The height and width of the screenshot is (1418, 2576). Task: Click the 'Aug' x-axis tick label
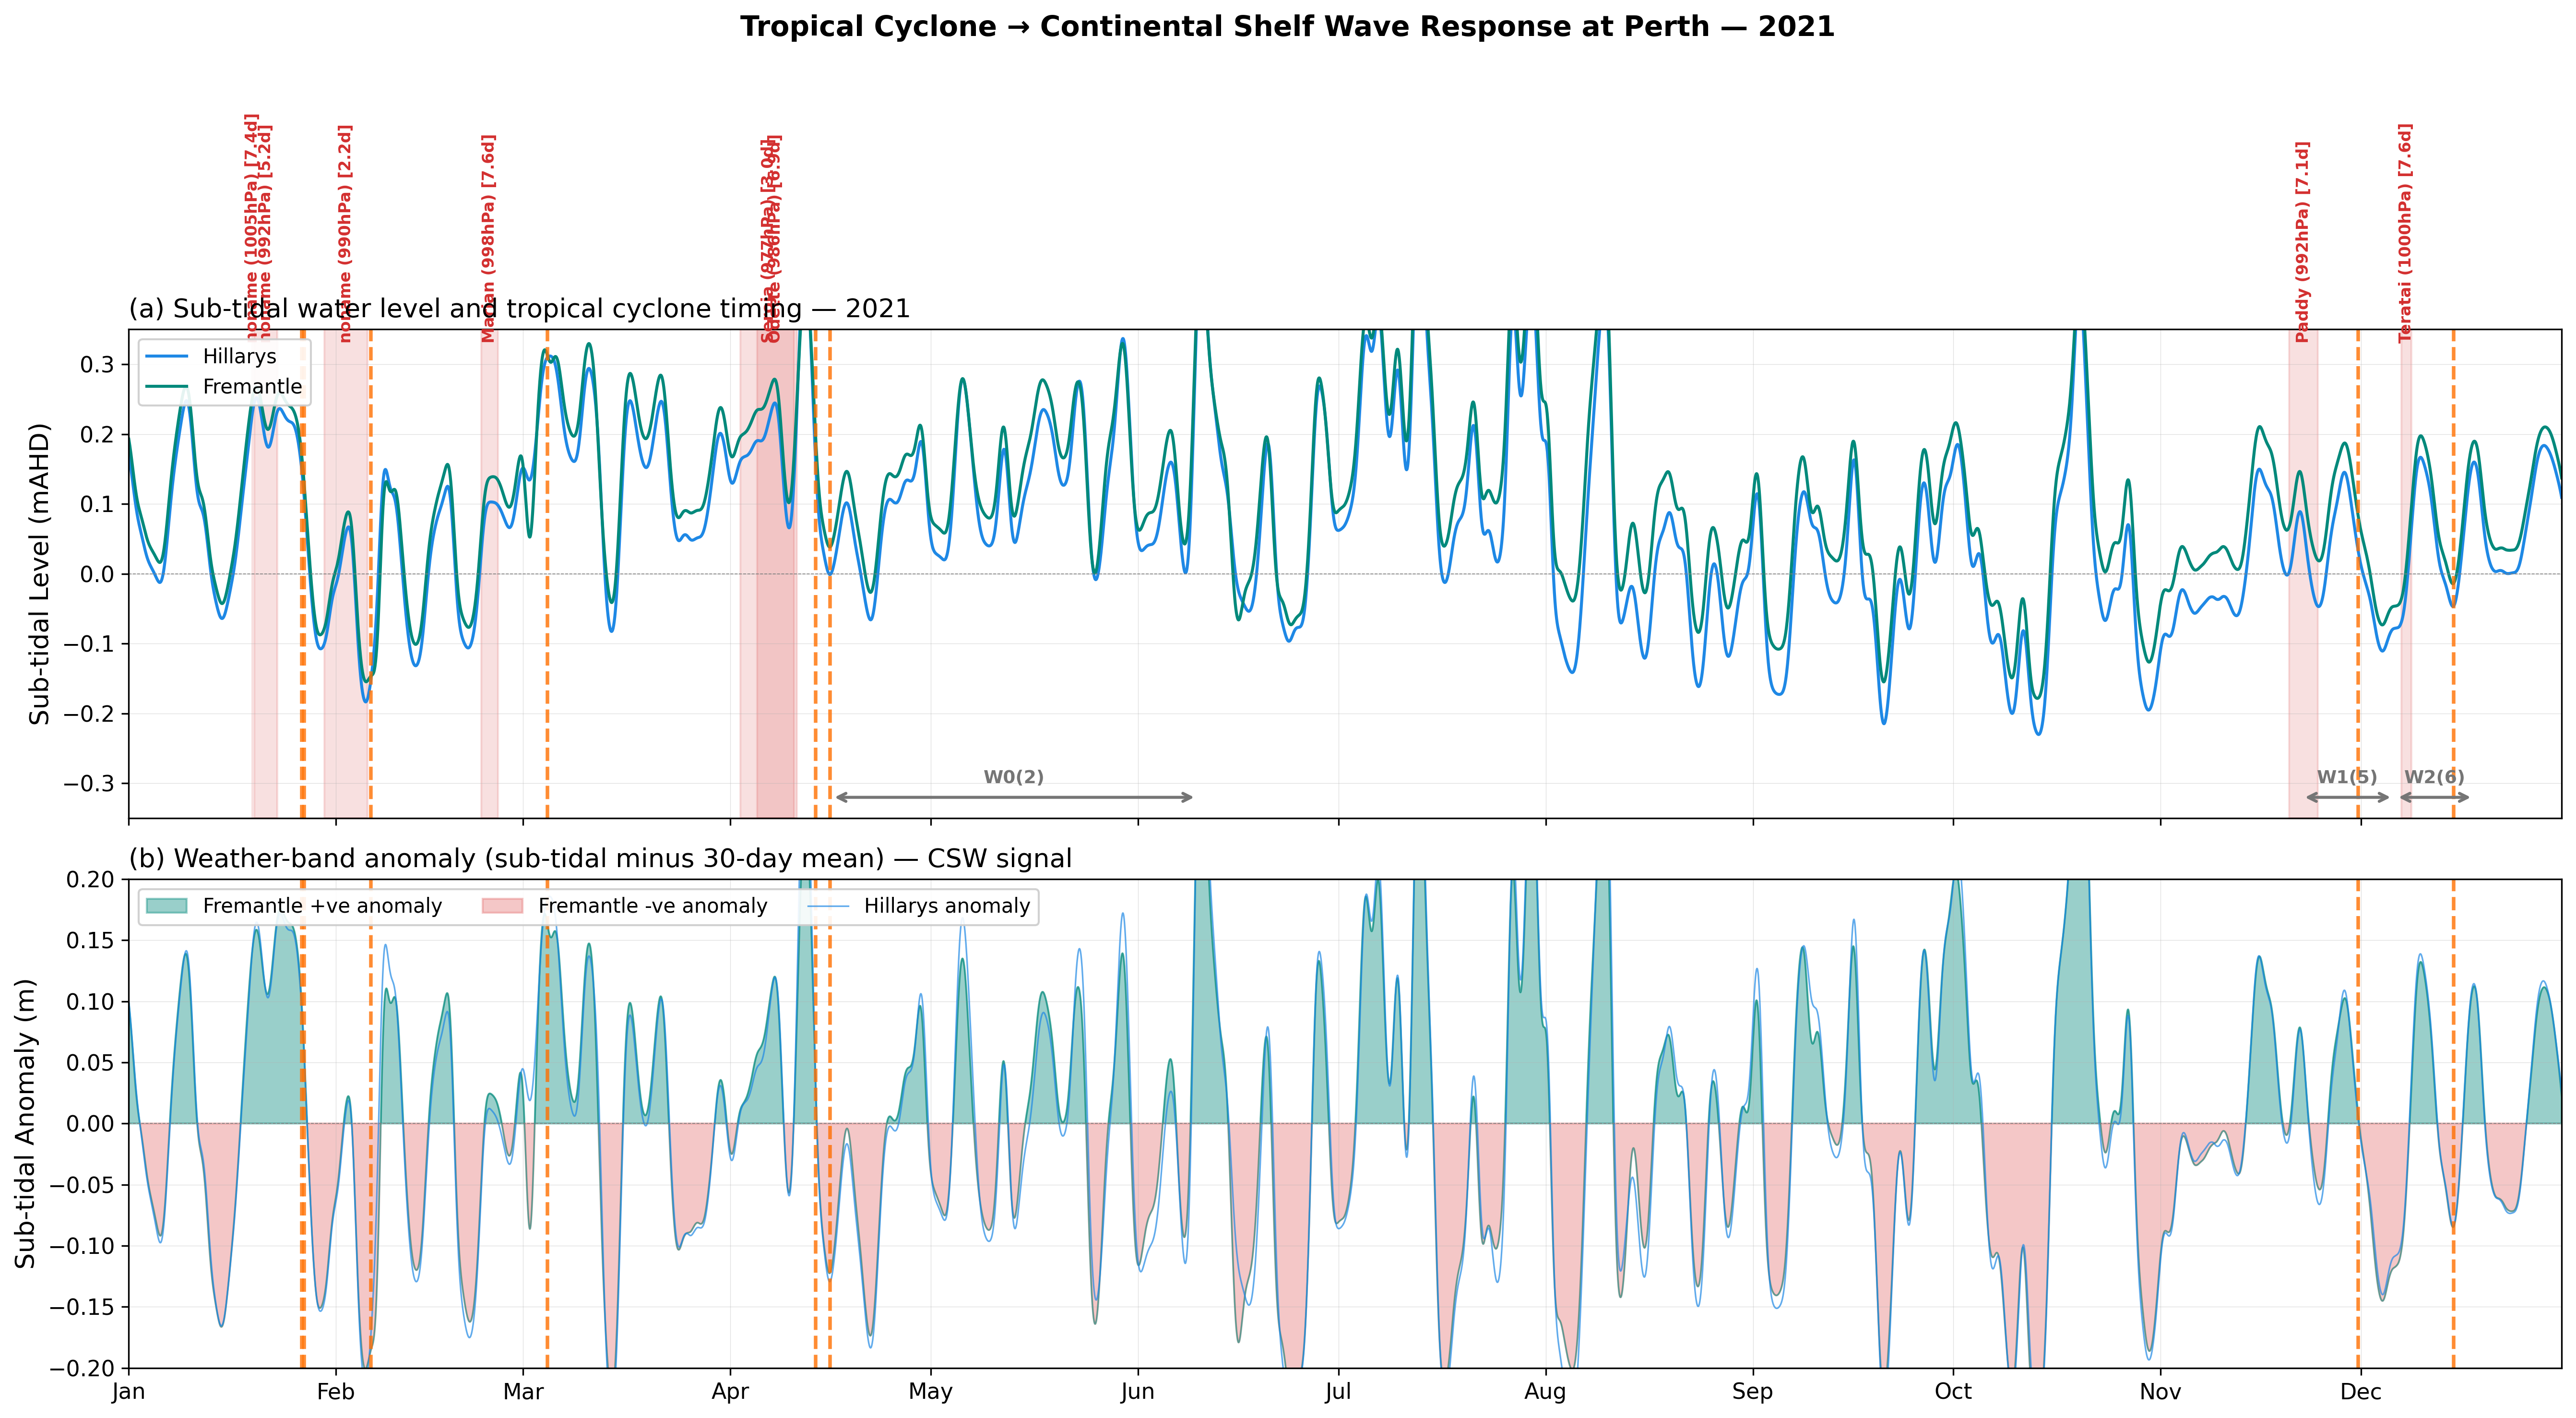[x=1545, y=1391]
